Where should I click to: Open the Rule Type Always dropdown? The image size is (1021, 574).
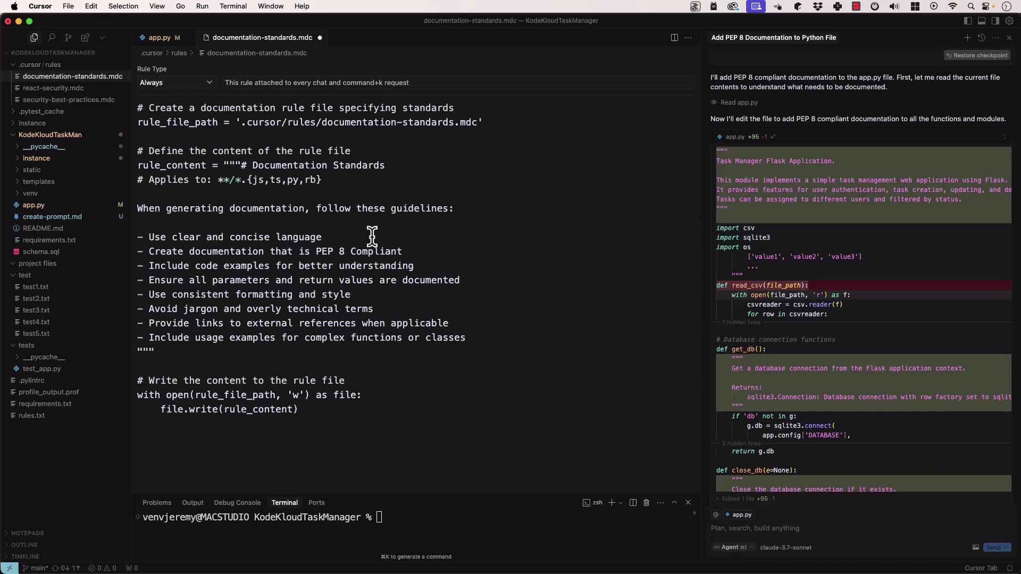coord(175,83)
